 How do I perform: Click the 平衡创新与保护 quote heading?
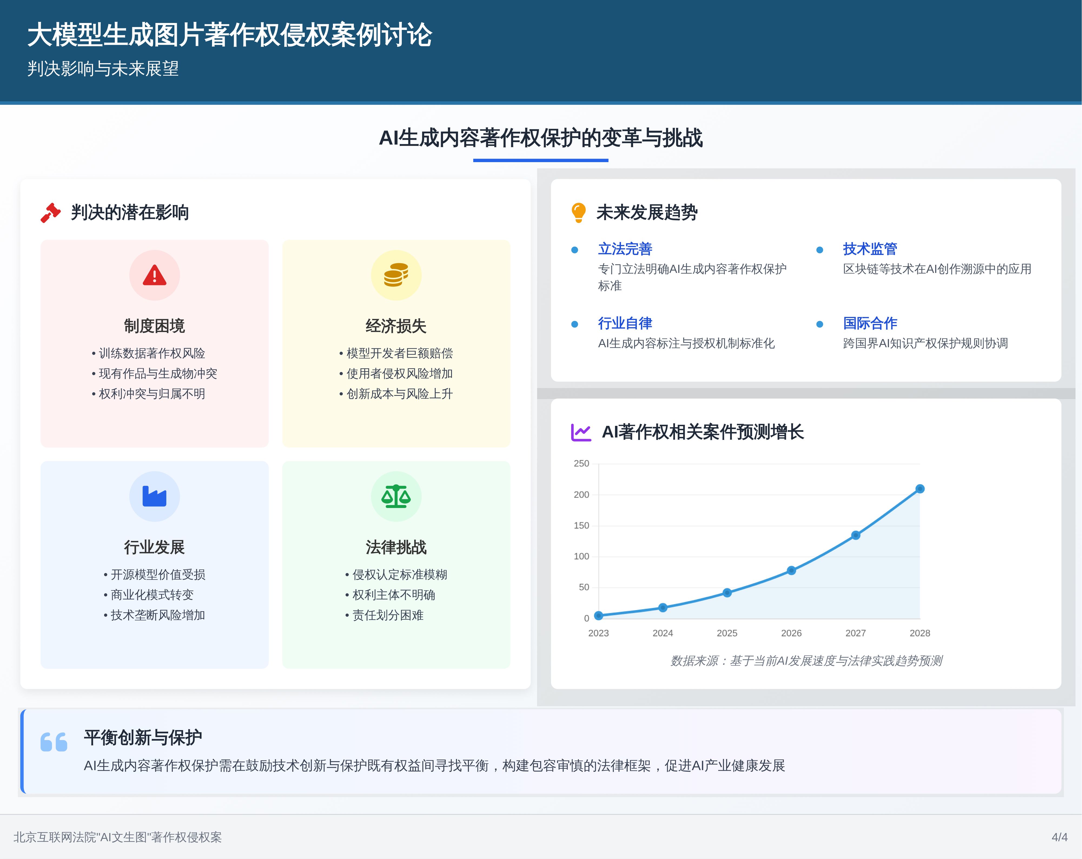coord(143,737)
